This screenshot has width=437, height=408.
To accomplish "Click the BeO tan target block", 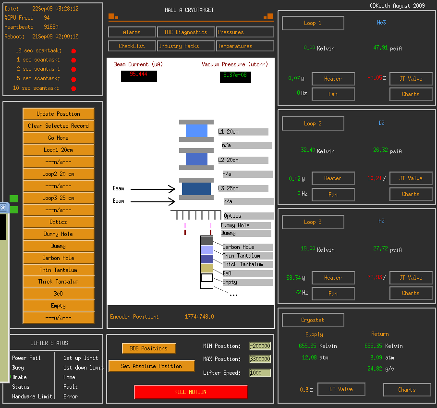I will (206, 268).
